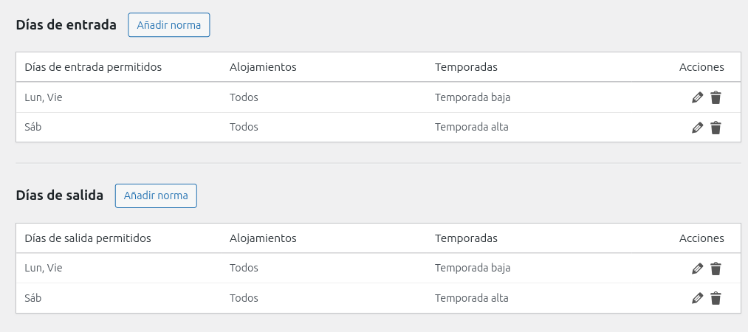Viewport: 748px width, 332px height.
Task: Select the Temporada baja cell in the salida table
Action: pyautogui.click(x=473, y=268)
